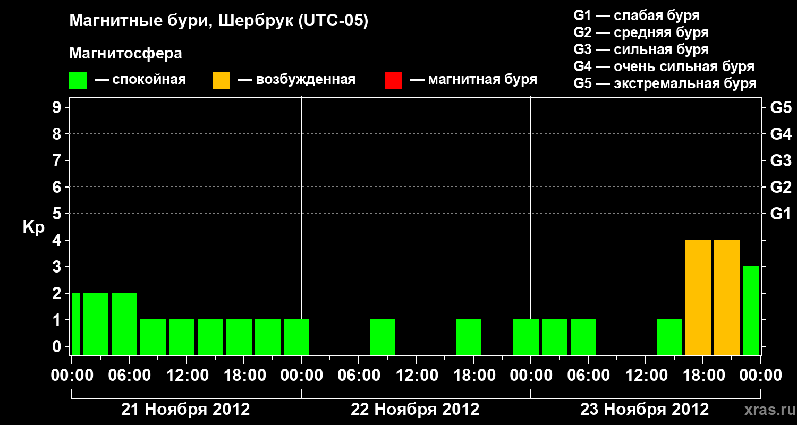
Task: Click the 22 Ноября 2012 date label
Action: (415, 410)
